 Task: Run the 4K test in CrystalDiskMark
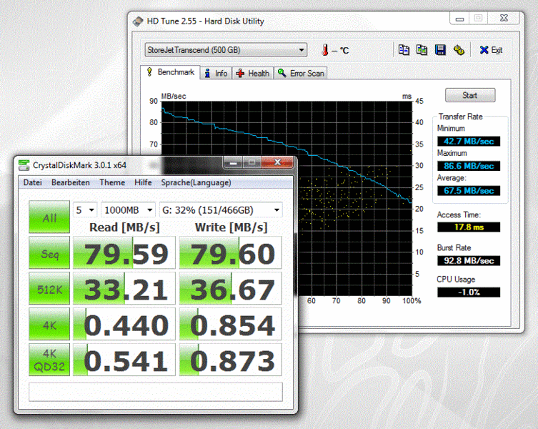(49, 324)
